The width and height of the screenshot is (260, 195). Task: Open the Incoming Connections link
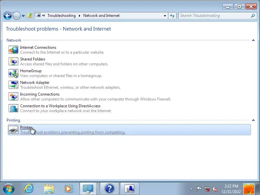click(x=40, y=94)
